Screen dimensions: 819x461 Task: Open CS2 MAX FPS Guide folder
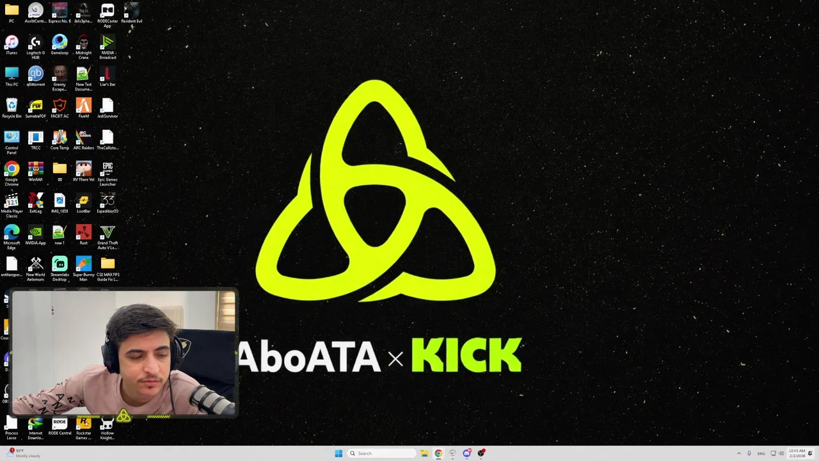tap(107, 270)
